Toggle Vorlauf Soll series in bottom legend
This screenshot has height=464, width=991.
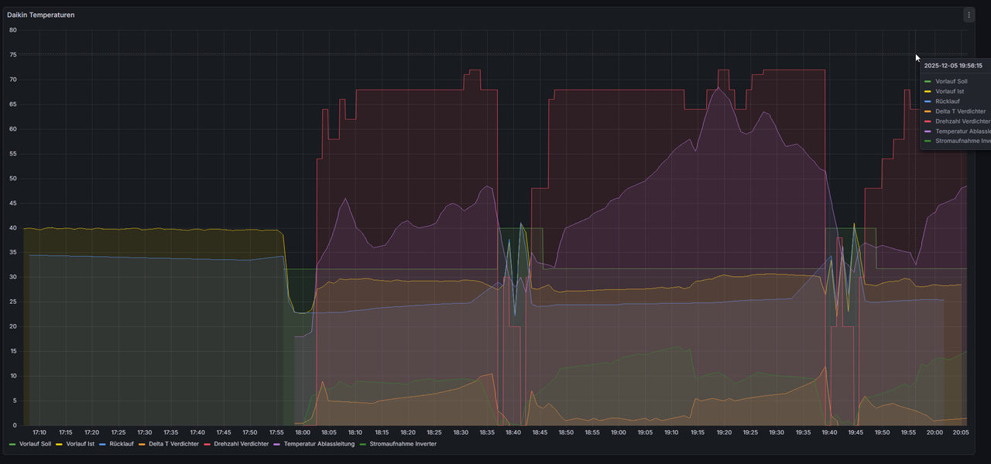click(35, 444)
